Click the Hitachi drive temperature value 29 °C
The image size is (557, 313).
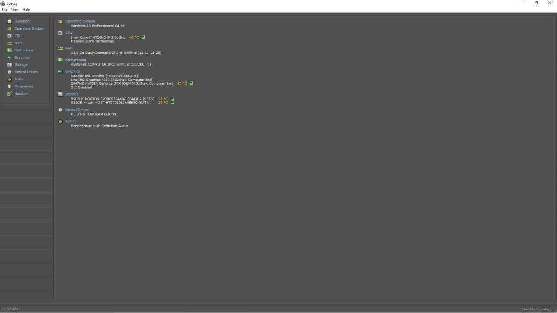tap(163, 103)
